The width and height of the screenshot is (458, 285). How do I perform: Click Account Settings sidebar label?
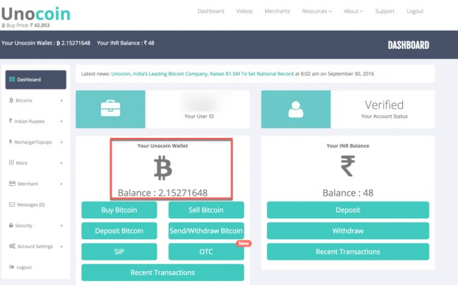tap(35, 247)
